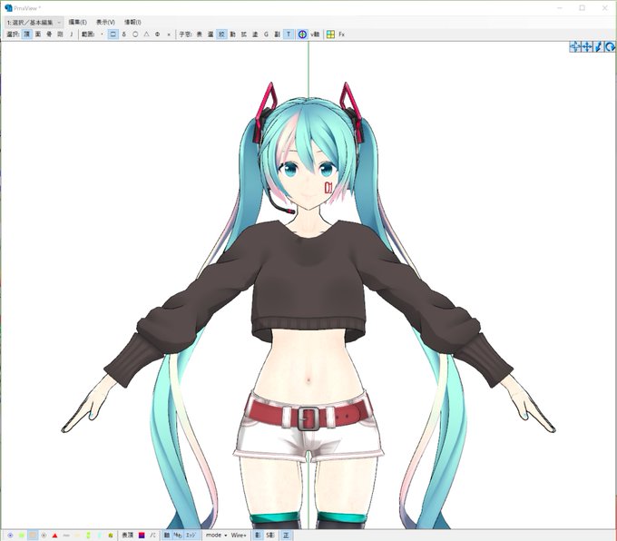The height and width of the screenshot is (541, 617).
Task: Toggle the red triangle display icon
Action: click(54, 535)
